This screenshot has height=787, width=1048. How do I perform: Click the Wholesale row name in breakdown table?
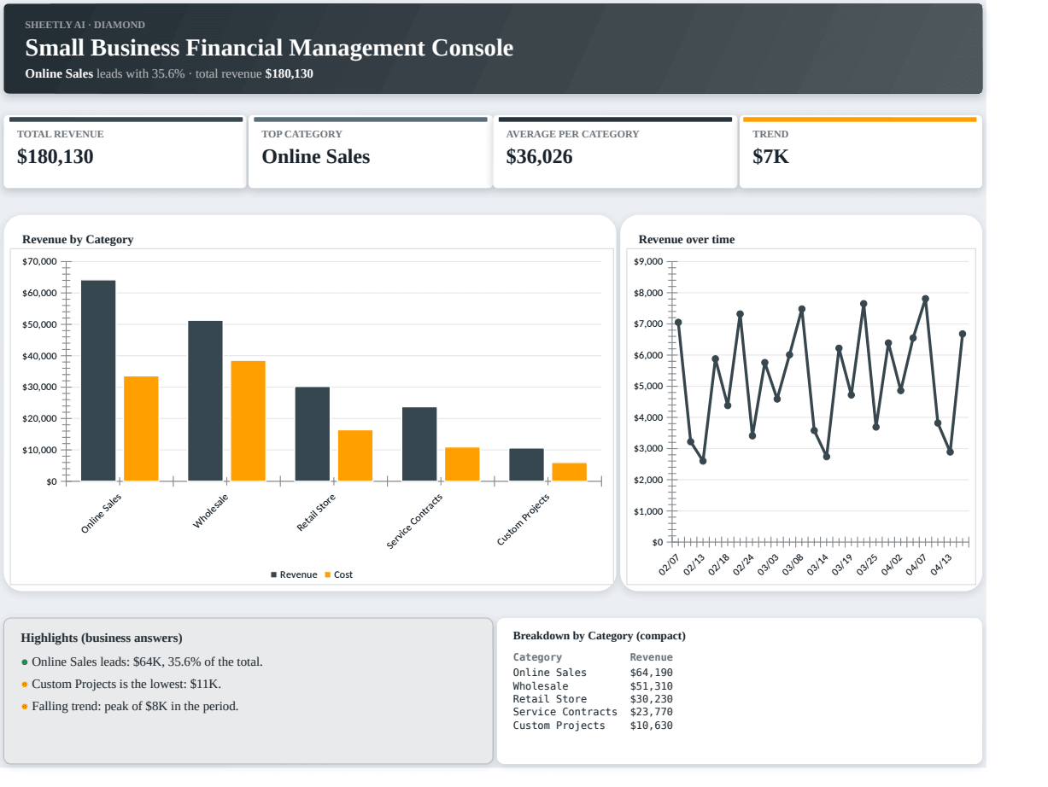click(541, 686)
